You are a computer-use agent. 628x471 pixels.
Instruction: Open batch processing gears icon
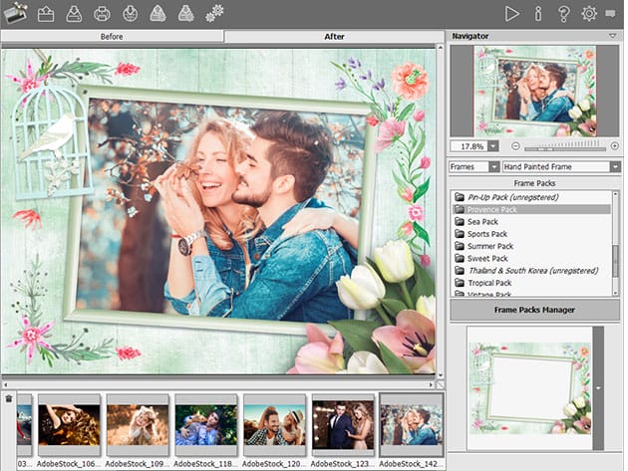[214, 14]
